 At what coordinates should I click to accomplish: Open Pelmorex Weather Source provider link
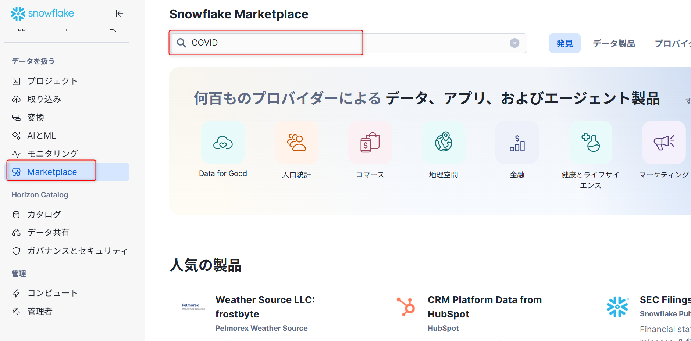tap(261, 328)
